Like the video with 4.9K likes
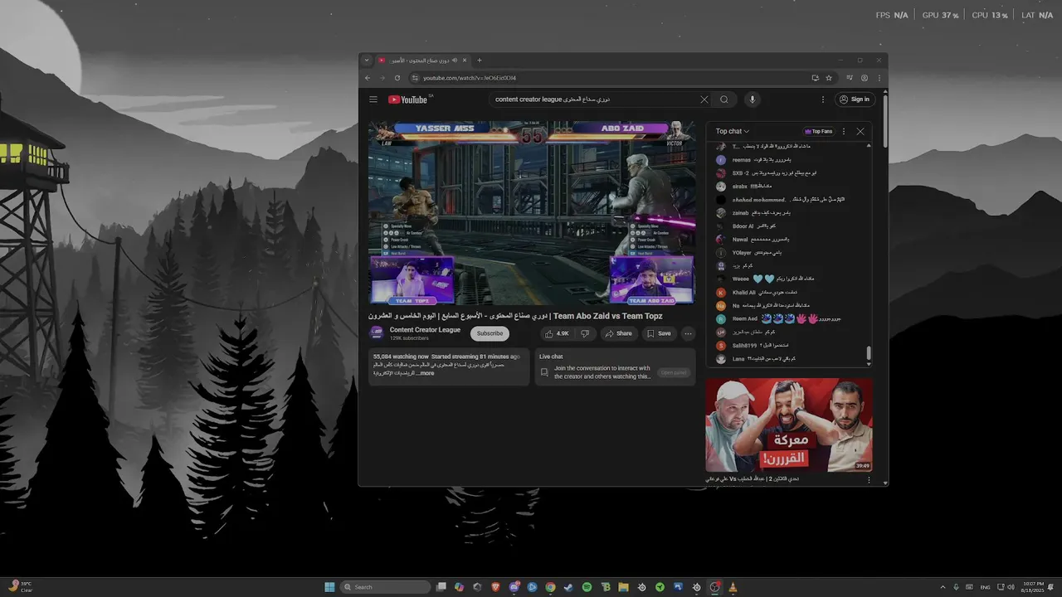The image size is (1062, 597). point(557,333)
